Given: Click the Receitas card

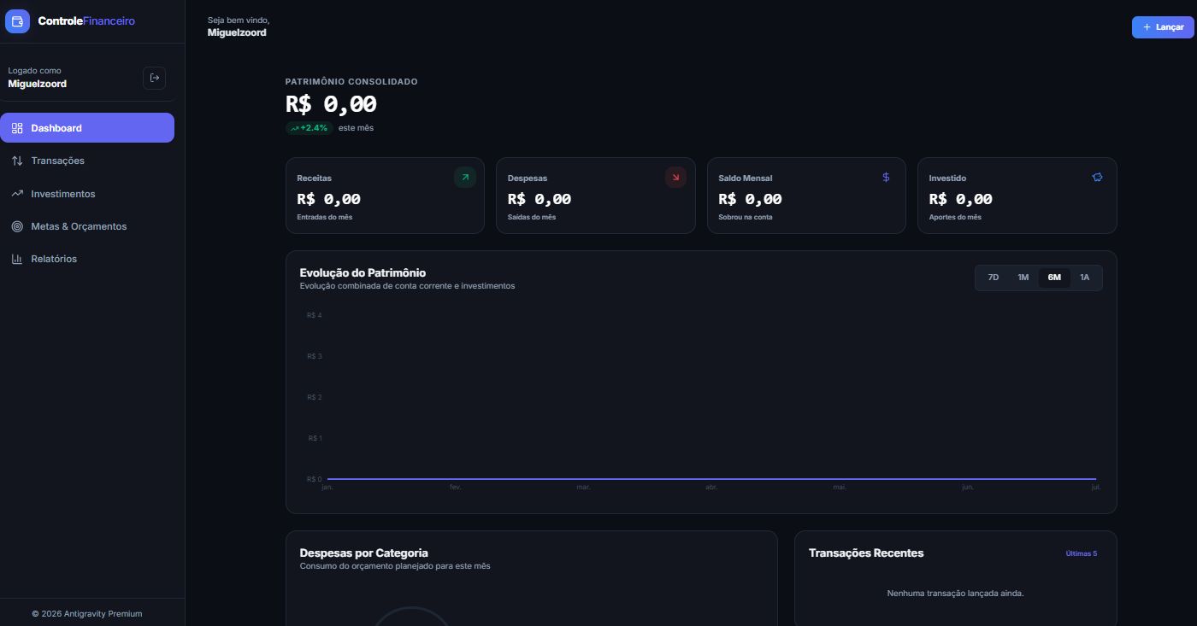Looking at the screenshot, I should [385, 196].
